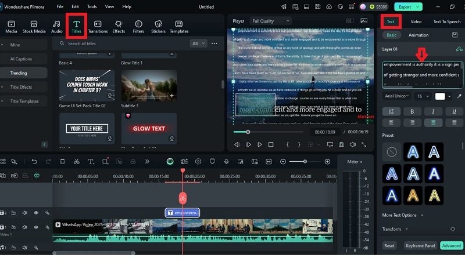465x261 pixels.
Task: Pick text color with the eyedropper
Action: click(459, 96)
